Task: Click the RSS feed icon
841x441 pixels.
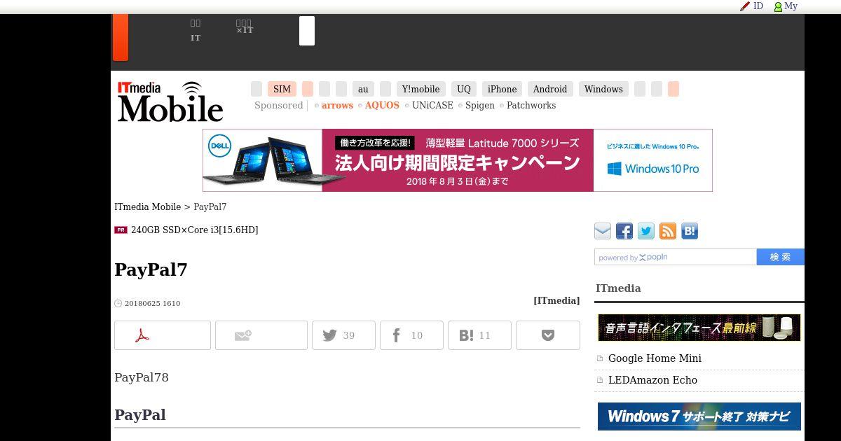Action: [x=668, y=231]
